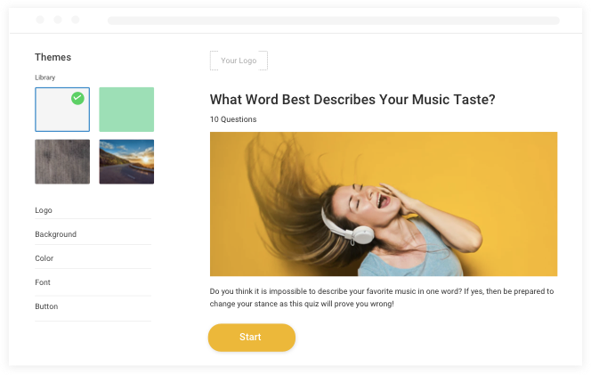591x375 pixels.
Task: Open the Logo settings section
Action: click(44, 210)
